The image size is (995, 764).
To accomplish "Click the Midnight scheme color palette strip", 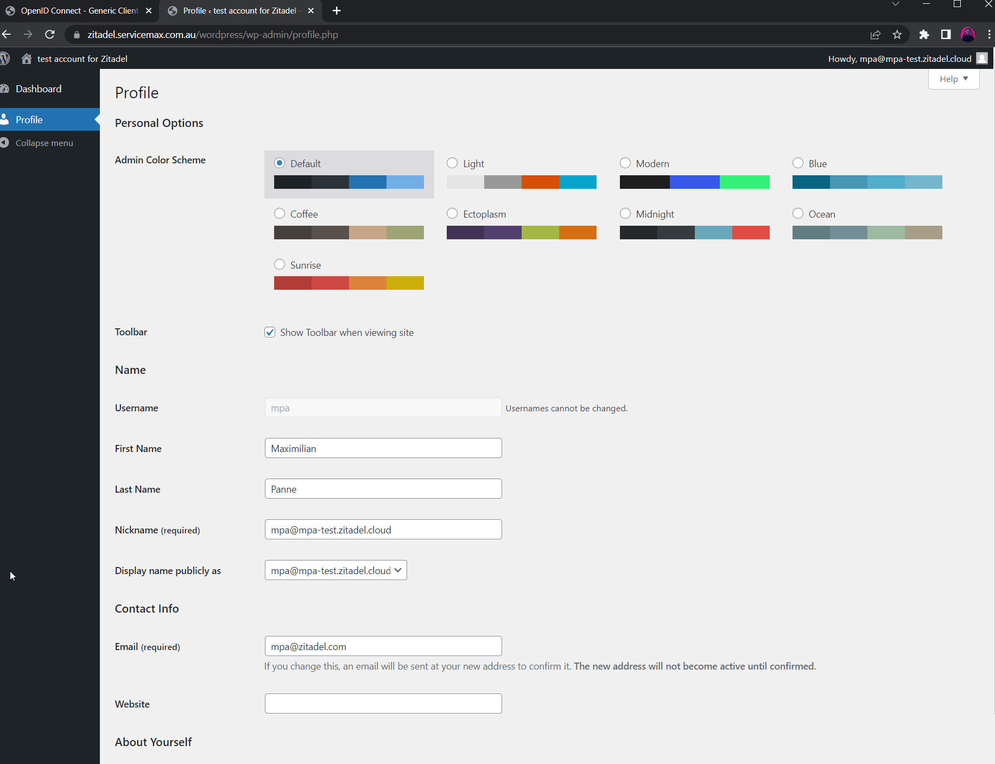I will [x=695, y=233].
